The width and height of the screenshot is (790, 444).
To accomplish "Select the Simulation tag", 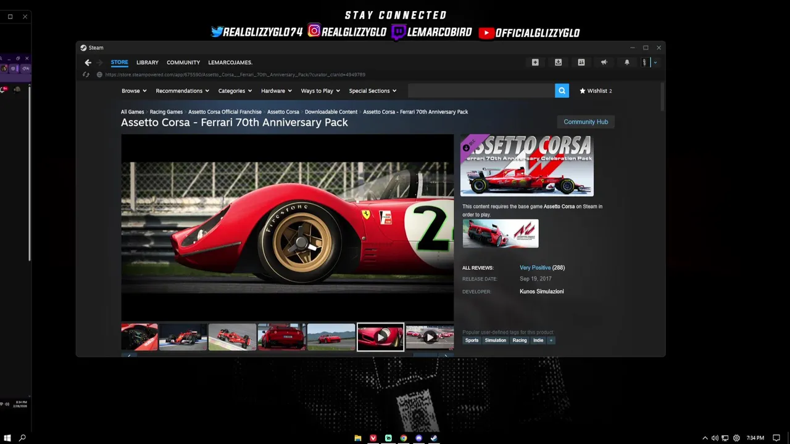I will tap(495, 340).
